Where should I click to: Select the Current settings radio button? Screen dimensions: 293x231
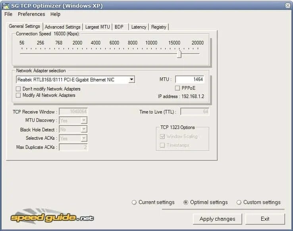click(x=134, y=202)
